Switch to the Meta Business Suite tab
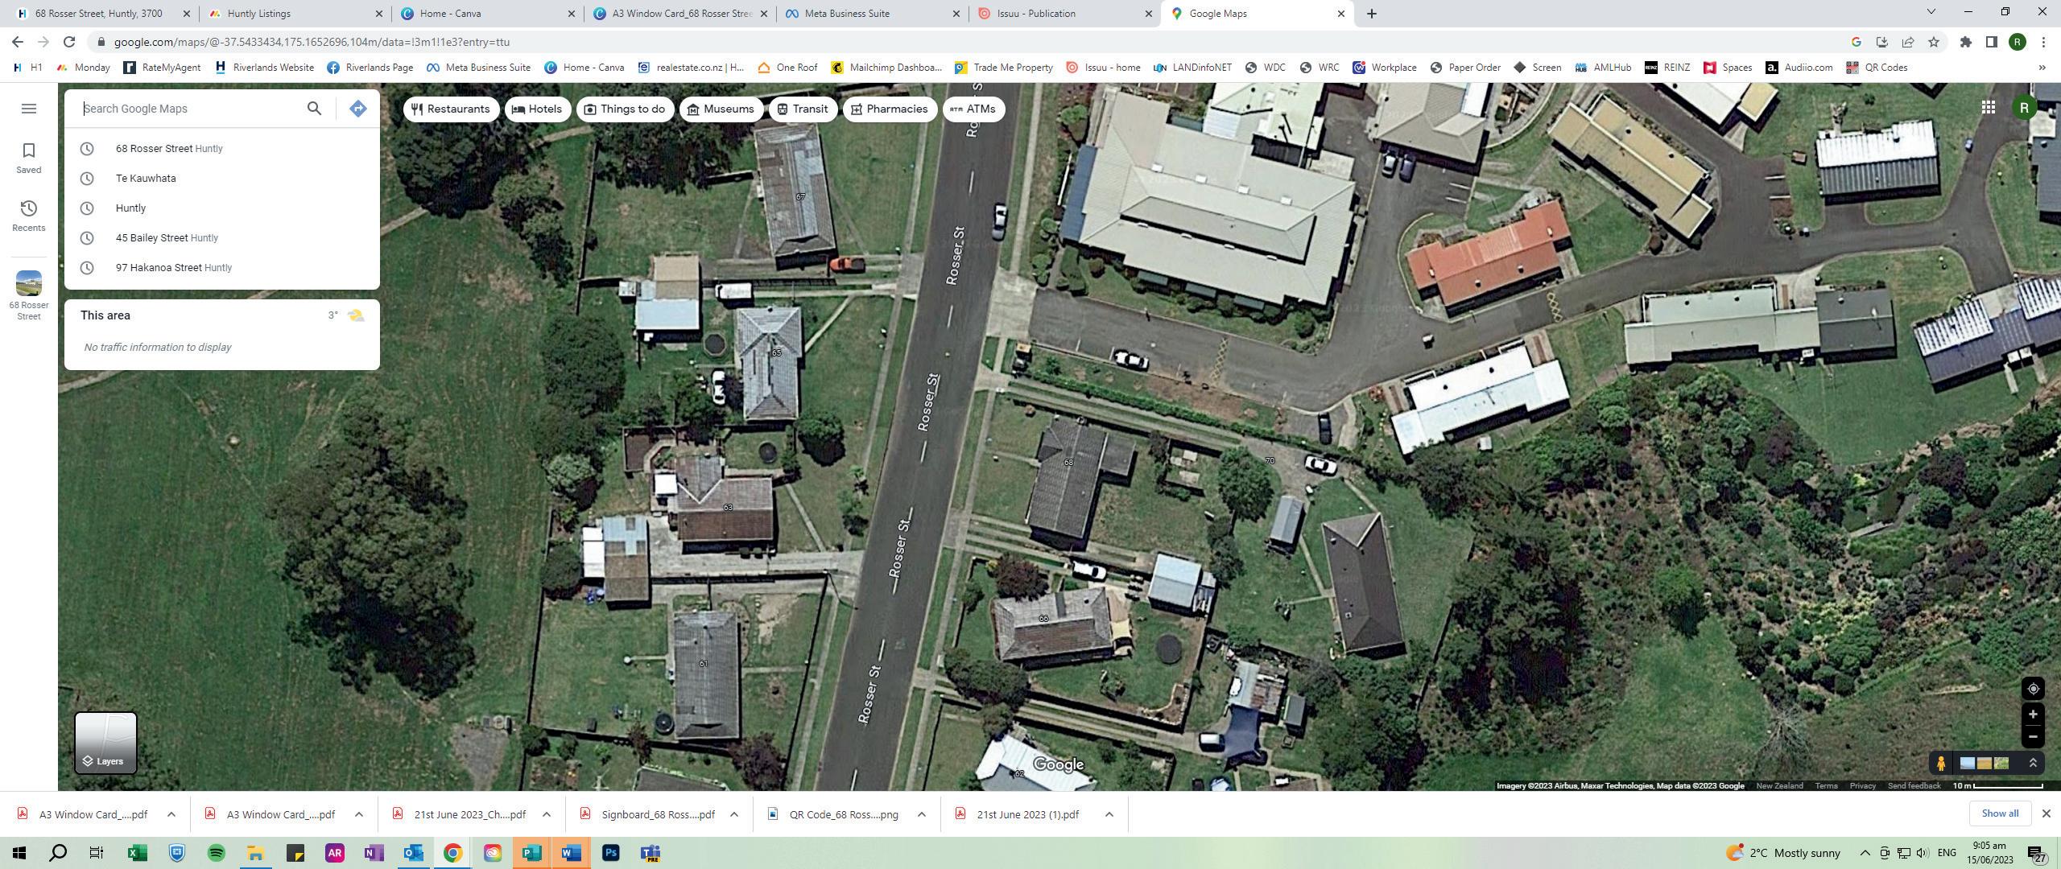 tap(847, 14)
